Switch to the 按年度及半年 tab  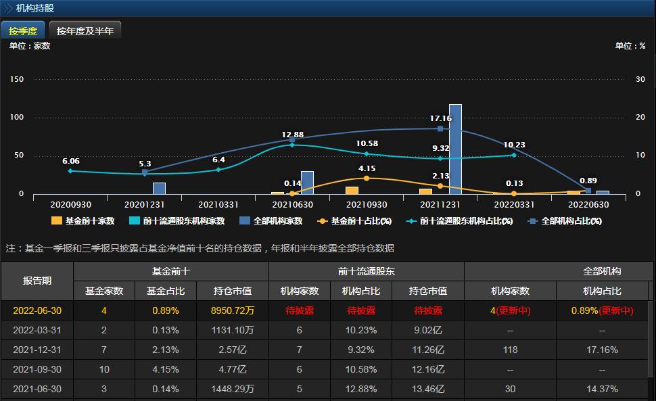[x=85, y=30]
